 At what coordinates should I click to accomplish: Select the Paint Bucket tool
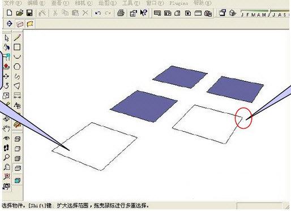pyautogui.click(x=7, y=48)
